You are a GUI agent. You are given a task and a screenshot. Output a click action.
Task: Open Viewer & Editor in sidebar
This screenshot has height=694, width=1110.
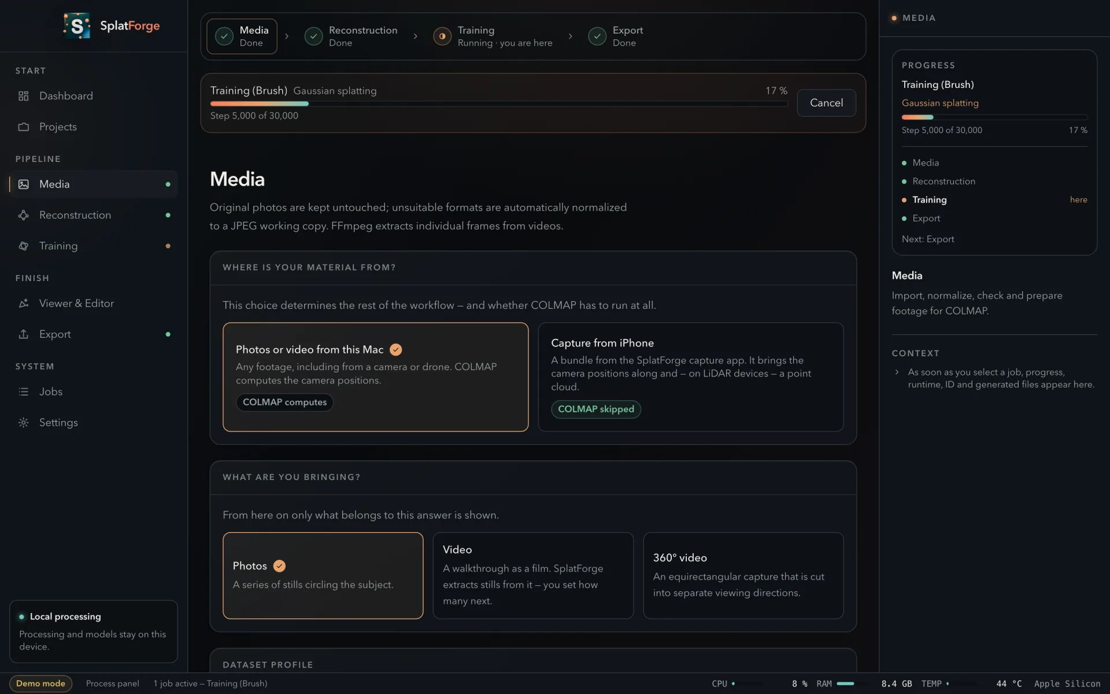94,304
